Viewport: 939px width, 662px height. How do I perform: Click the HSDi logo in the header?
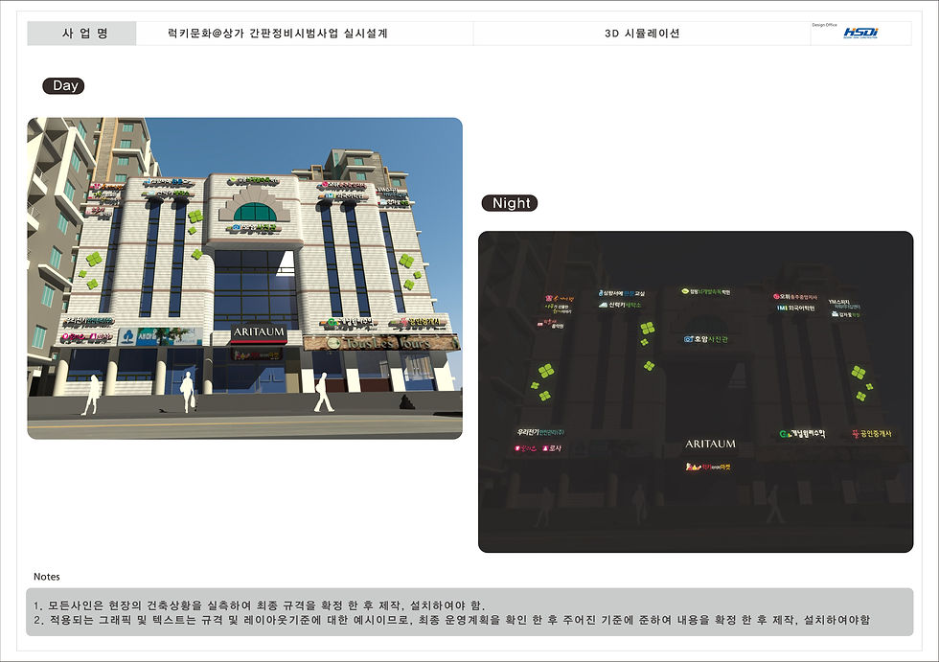[x=860, y=33]
